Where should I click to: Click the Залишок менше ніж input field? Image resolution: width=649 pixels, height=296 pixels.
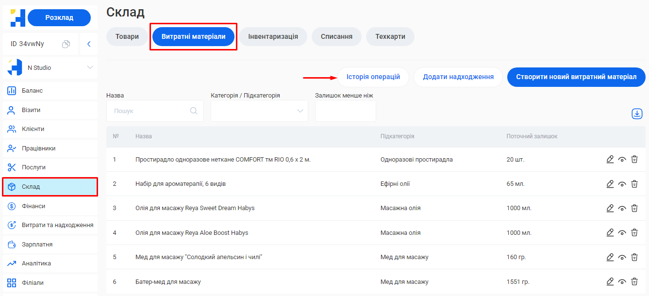(345, 111)
